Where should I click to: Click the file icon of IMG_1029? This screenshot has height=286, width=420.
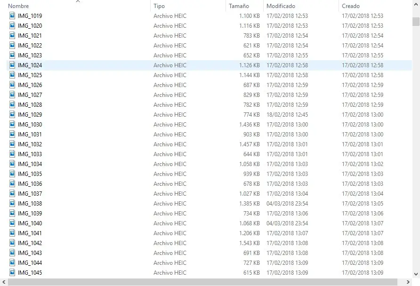(x=12, y=114)
